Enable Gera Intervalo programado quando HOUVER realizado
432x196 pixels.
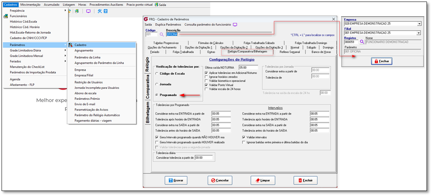(x=157, y=142)
